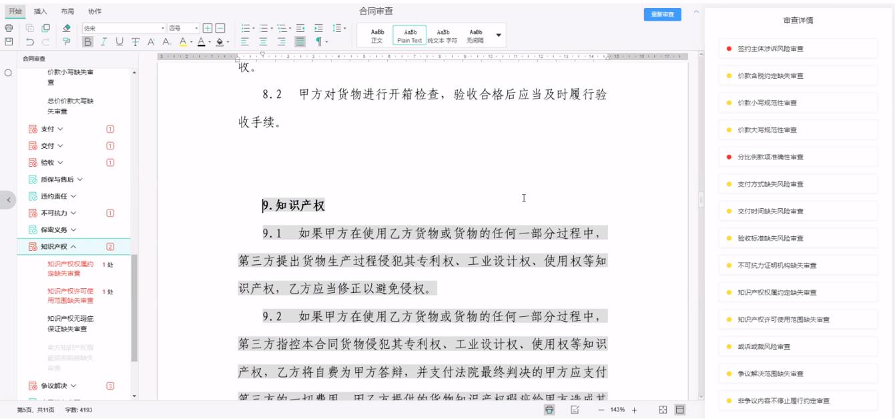Zoom in with the plus icon
This screenshot has width=895, height=419.
pyautogui.click(x=635, y=410)
